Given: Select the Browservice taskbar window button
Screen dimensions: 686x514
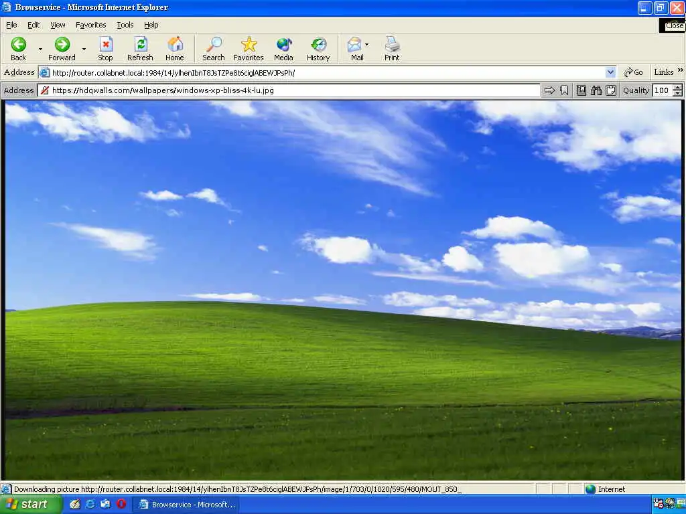Looking at the screenshot, I should click(x=187, y=505).
